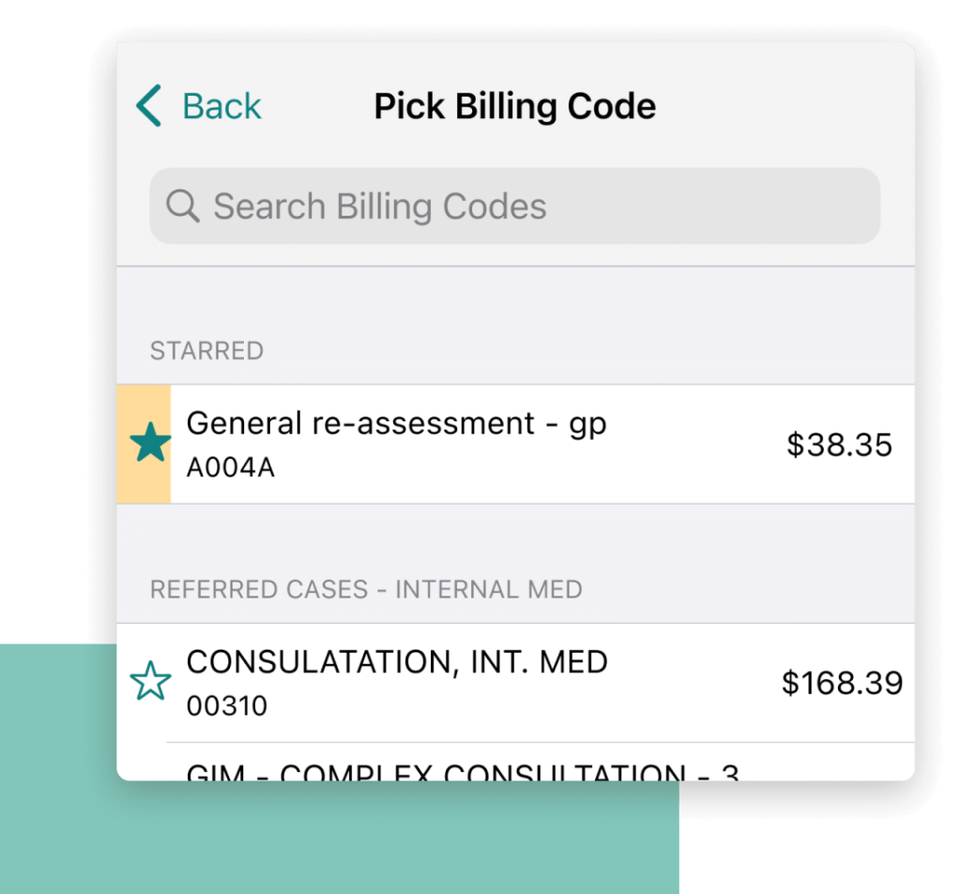Image resolution: width=960 pixels, height=894 pixels.
Task: Click the STARRED section header
Action: [206, 351]
